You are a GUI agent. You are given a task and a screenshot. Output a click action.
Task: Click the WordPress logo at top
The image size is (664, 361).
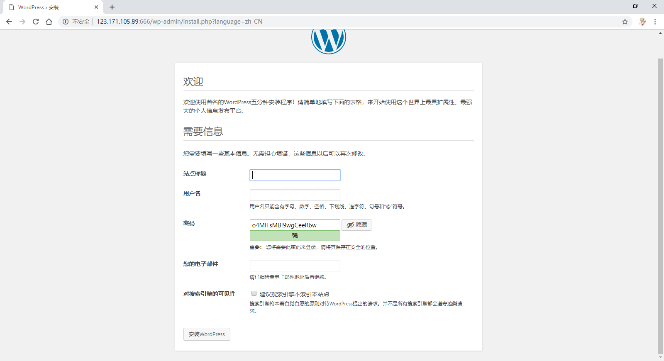328,40
